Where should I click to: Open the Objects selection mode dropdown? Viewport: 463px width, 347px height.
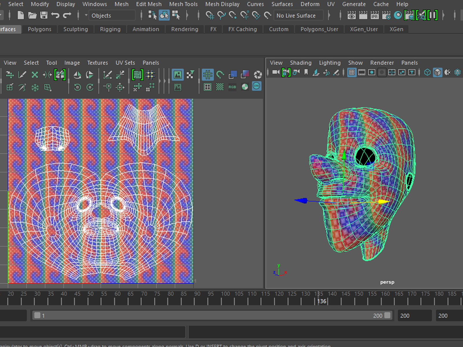click(x=111, y=16)
